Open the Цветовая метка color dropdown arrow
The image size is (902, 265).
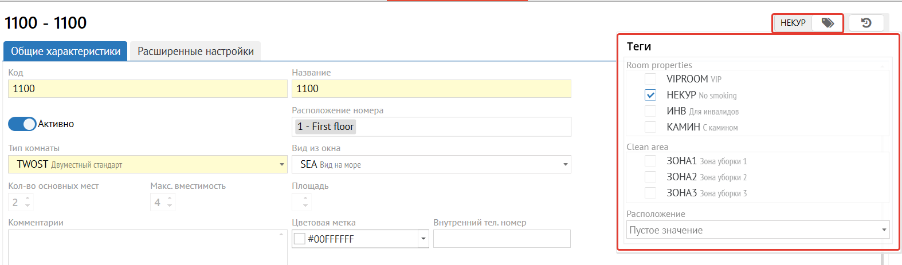(x=423, y=239)
